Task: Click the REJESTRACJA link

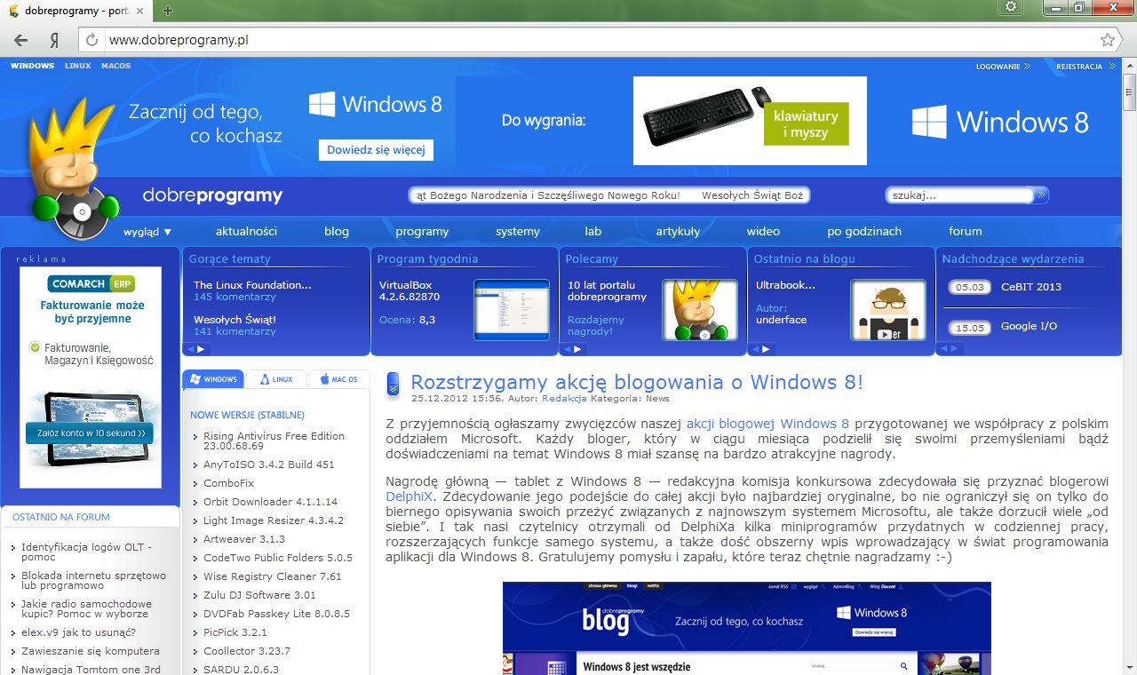Action: click(x=1084, y=67)
